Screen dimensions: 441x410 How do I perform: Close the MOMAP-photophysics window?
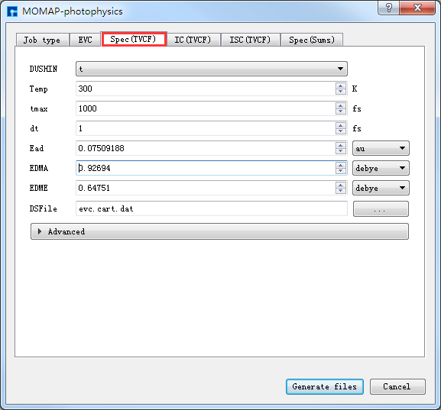[x=417, y=8]
